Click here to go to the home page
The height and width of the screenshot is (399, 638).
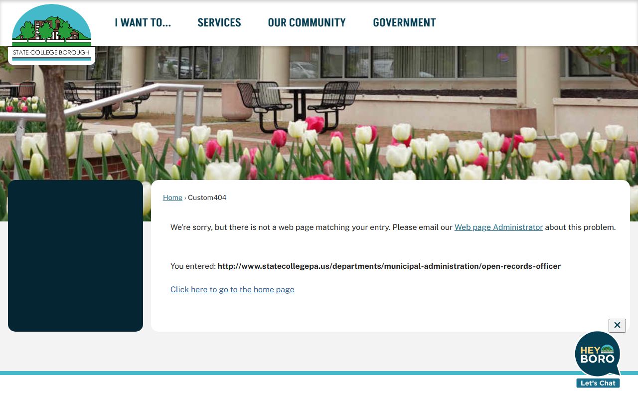pos(232,289)
